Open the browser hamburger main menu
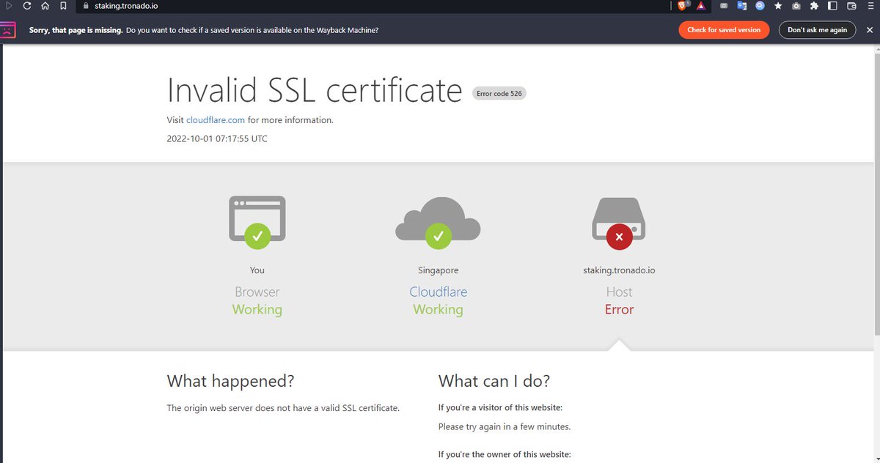This screenshot has height=463, width=880. [x=870, y=6]
